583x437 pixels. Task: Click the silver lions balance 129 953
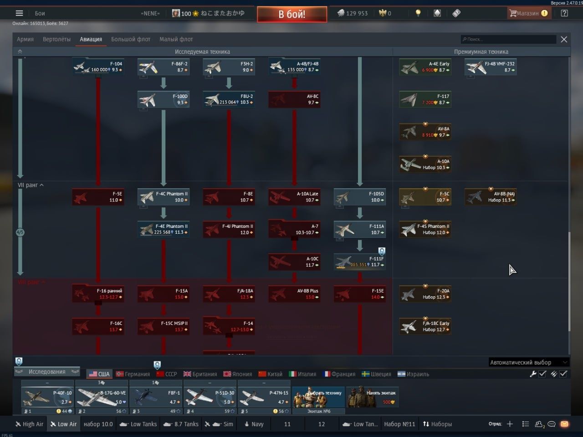pos(352,13)
